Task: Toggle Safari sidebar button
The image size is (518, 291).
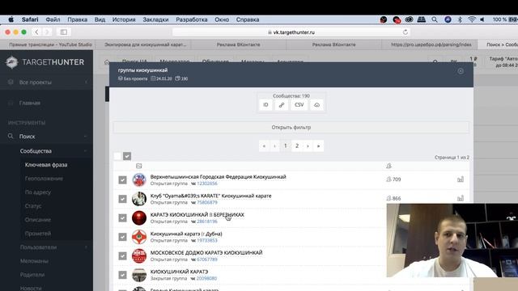Action: 64,32
